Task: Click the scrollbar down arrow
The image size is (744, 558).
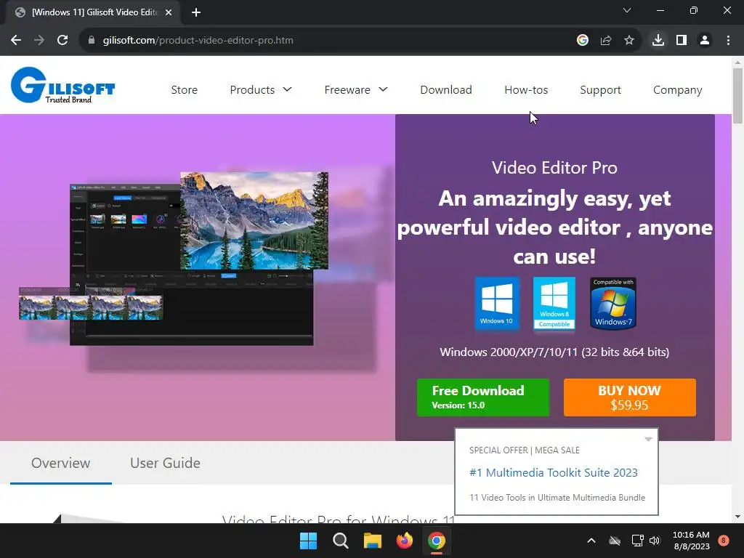Action: [x=737, y=517]
